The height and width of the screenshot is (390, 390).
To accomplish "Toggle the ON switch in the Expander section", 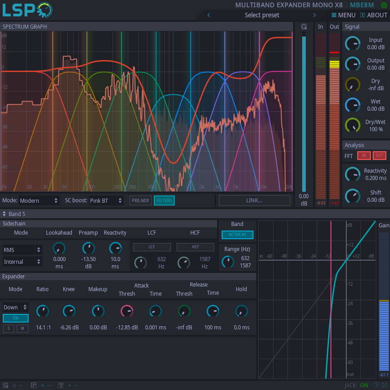I will tap(15, 318).
